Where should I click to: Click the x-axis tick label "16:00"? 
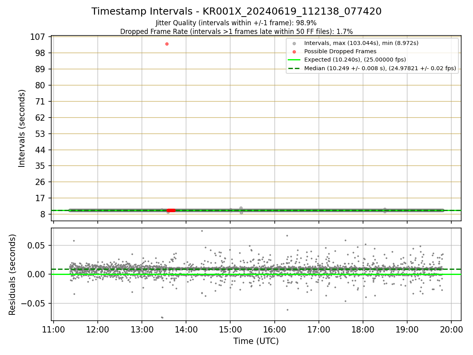pyautogui.click(x=274, y=329)
